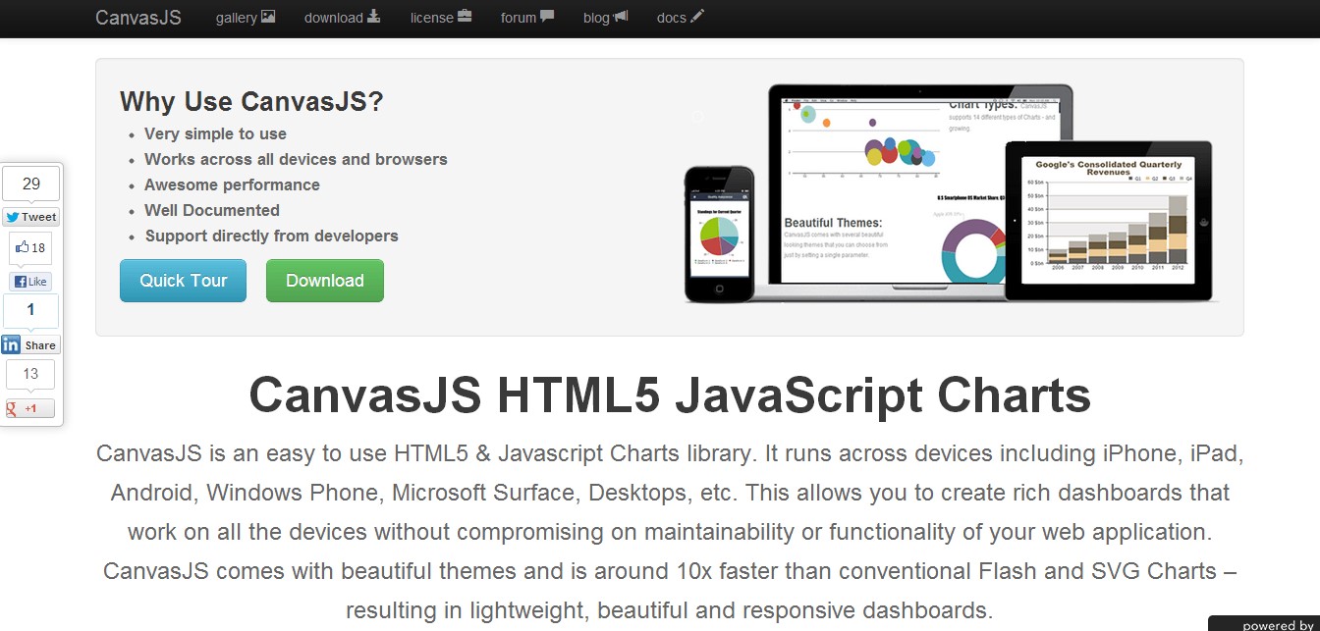Click the download arrow icon in navbar
The width and height of the screenshot is (1320, 631).
(x=373, y=17)
